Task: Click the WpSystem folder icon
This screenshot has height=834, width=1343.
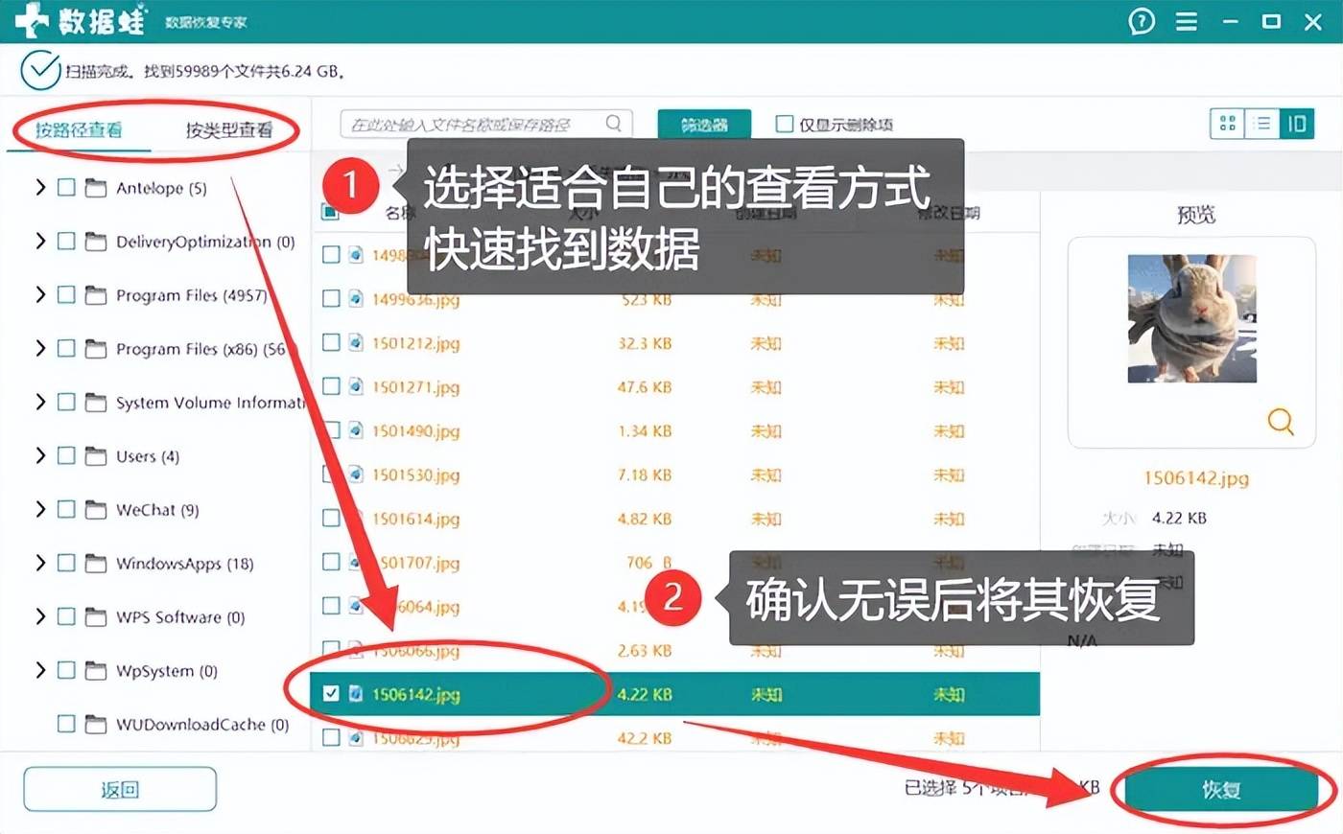Action: tap(96, 671)
